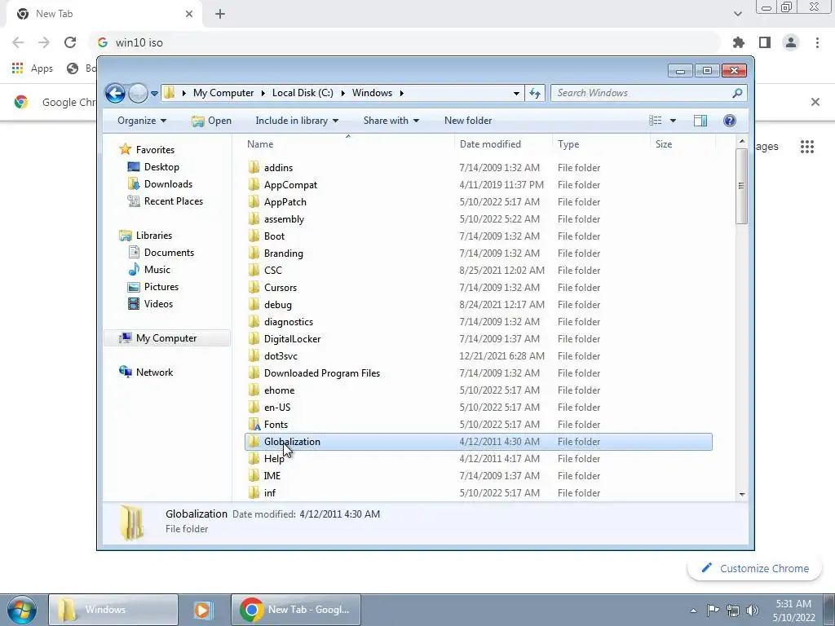835x626 pixels.
Task: Select My Computer in navigation pane
Action: [x=166, y=338]
